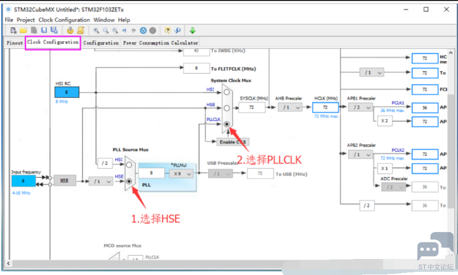The height and width of the screenshot is (275, 458).
Task: Choose HSI in PLL Source Mux
Action: click(x=129, y=165)
